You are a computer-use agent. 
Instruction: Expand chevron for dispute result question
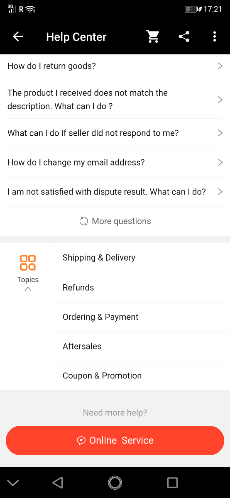click(220, 192)
